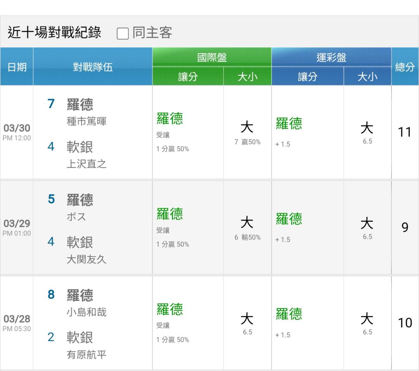Click 羅德 team name in 03/30 match

click(80, 104)
